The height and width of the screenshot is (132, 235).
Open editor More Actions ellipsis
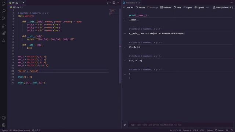(118, 3)
